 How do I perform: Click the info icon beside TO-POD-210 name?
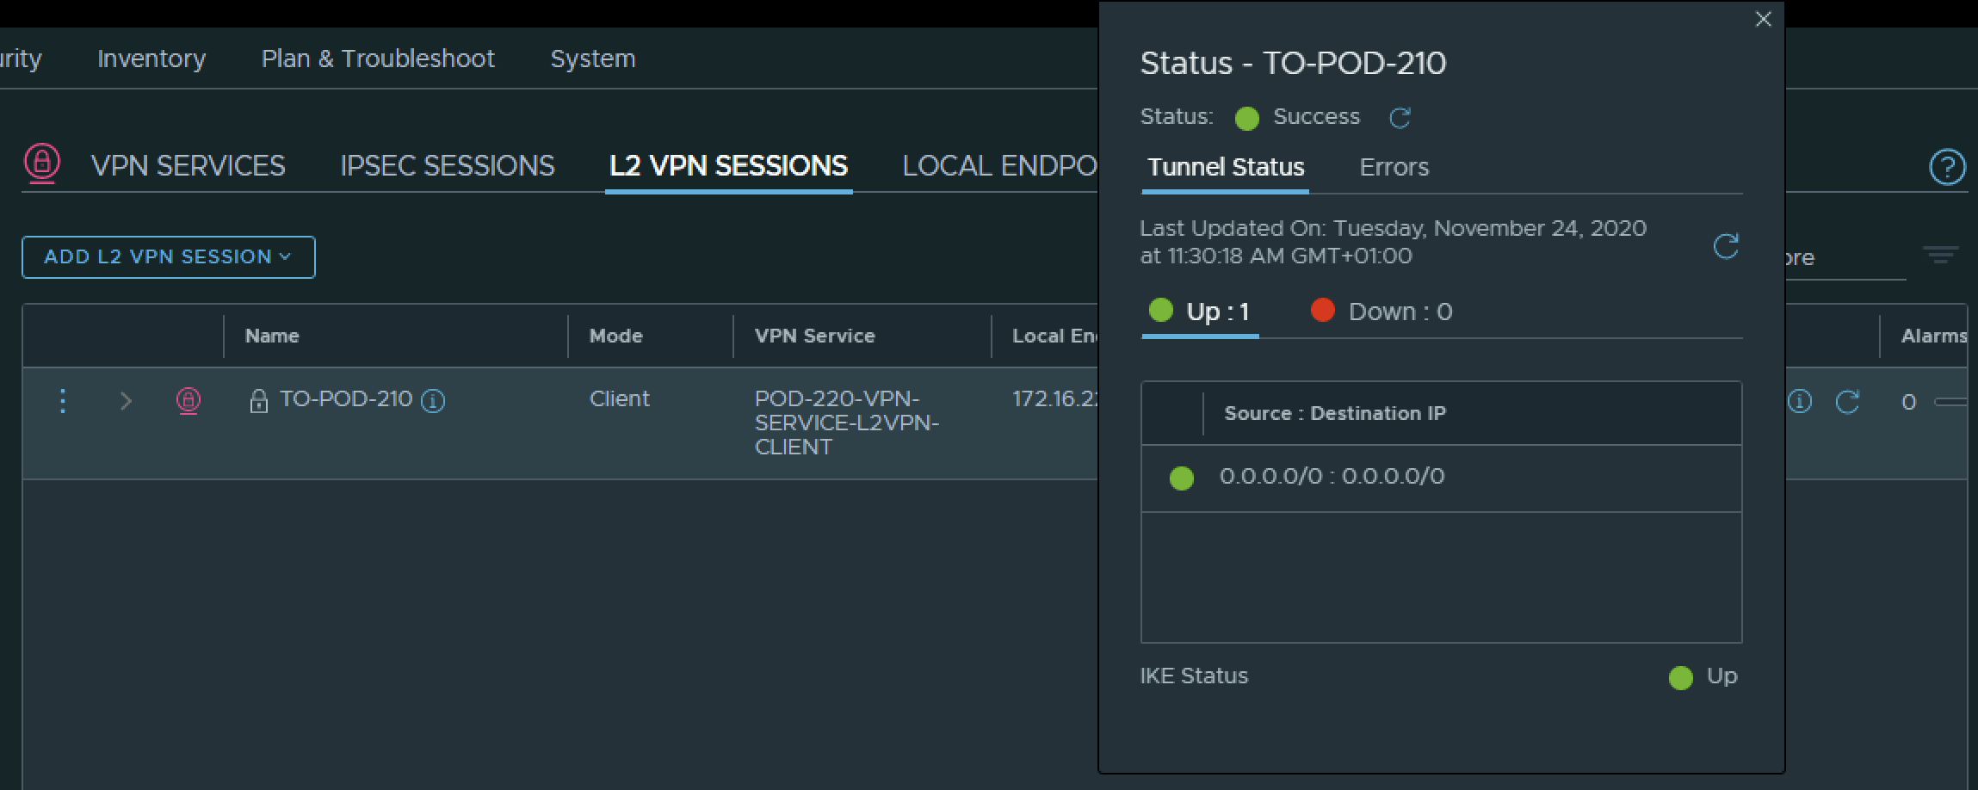pyautogui.click(x=433, y=401)
